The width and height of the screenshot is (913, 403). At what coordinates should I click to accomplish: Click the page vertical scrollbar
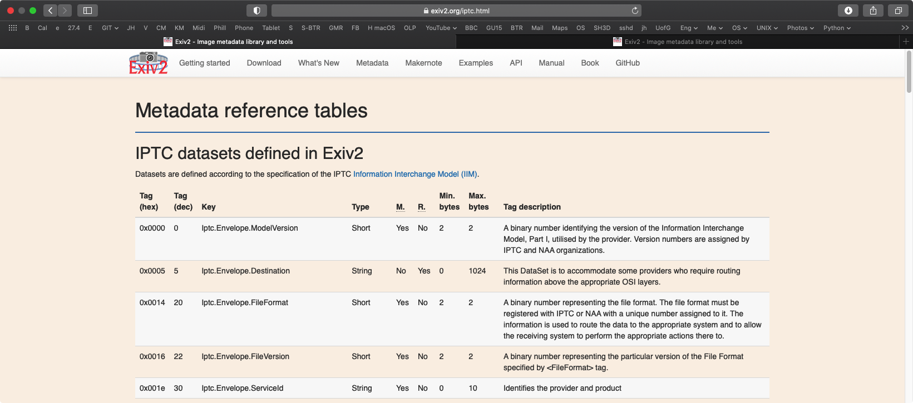(x=909, y=72)
